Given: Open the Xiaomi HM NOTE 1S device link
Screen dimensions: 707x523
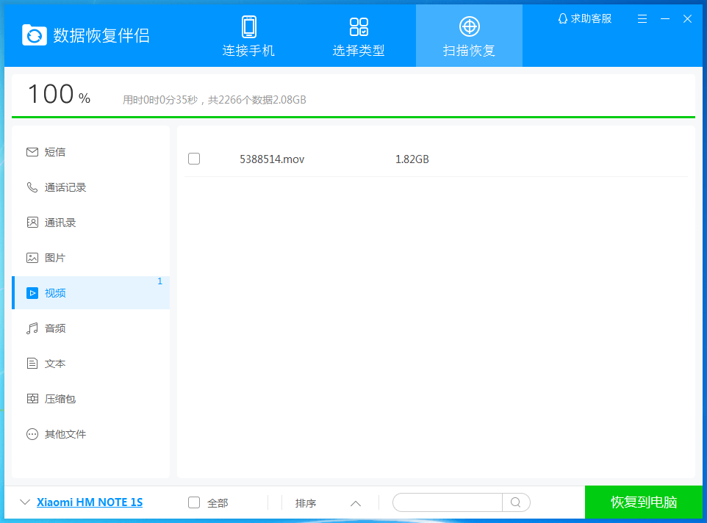Looking at the screenshot, I should point(90,502).
